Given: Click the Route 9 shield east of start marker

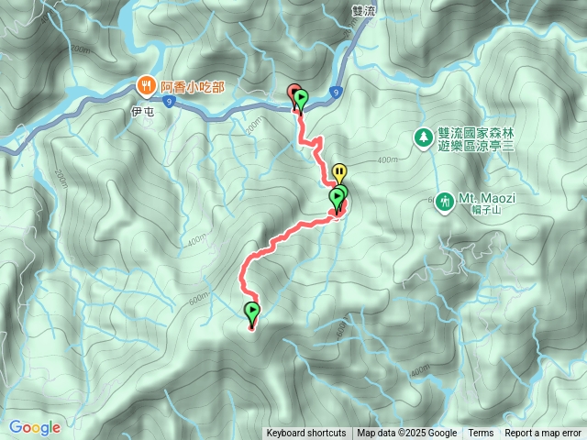Looking at the screenshot, I should click(336, 92).
